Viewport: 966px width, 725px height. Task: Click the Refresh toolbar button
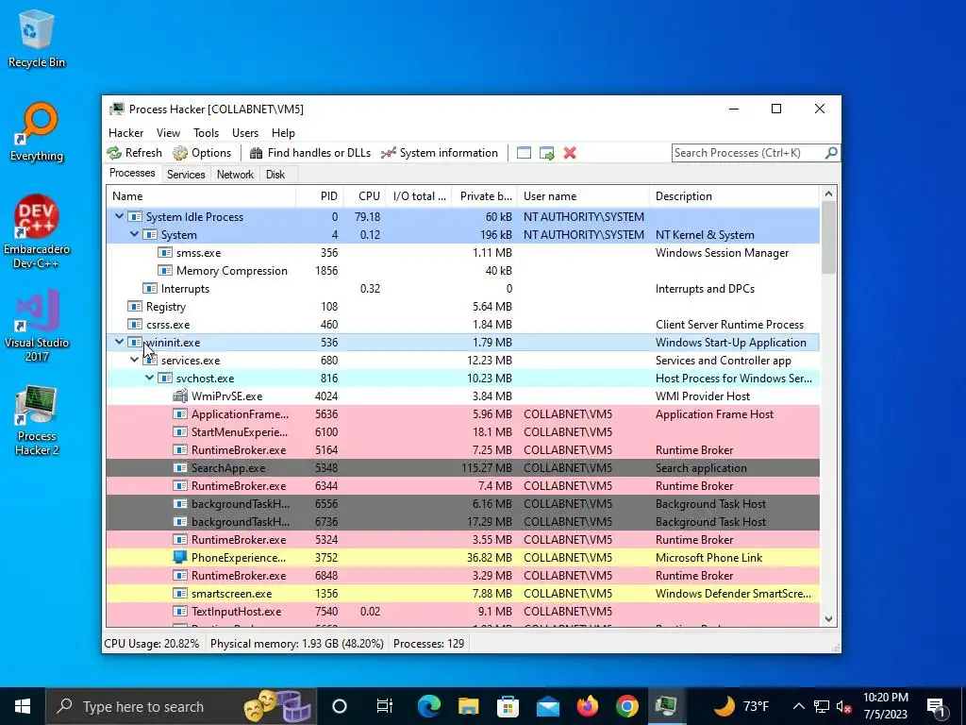click(135, 153)
